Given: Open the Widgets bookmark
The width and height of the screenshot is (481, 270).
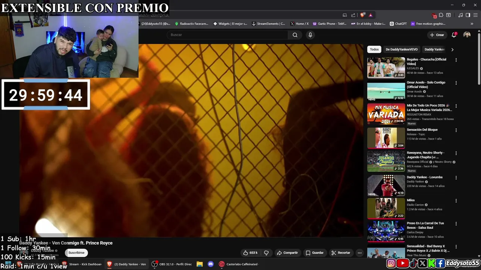Looking at the screenshot, I should coord(230,24).
